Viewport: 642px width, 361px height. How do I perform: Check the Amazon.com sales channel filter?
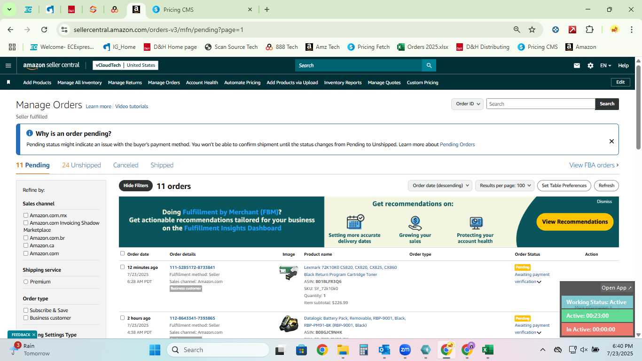[x=26, y=253]
